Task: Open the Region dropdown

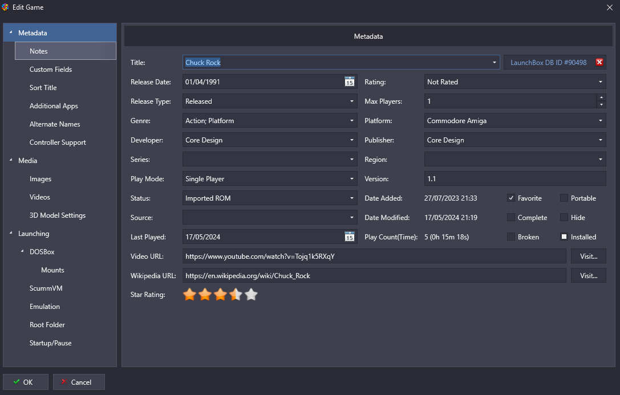Action: pos(515,159)
